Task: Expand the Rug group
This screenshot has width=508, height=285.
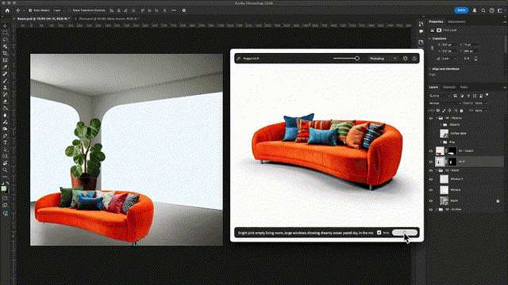Action: 441,142
